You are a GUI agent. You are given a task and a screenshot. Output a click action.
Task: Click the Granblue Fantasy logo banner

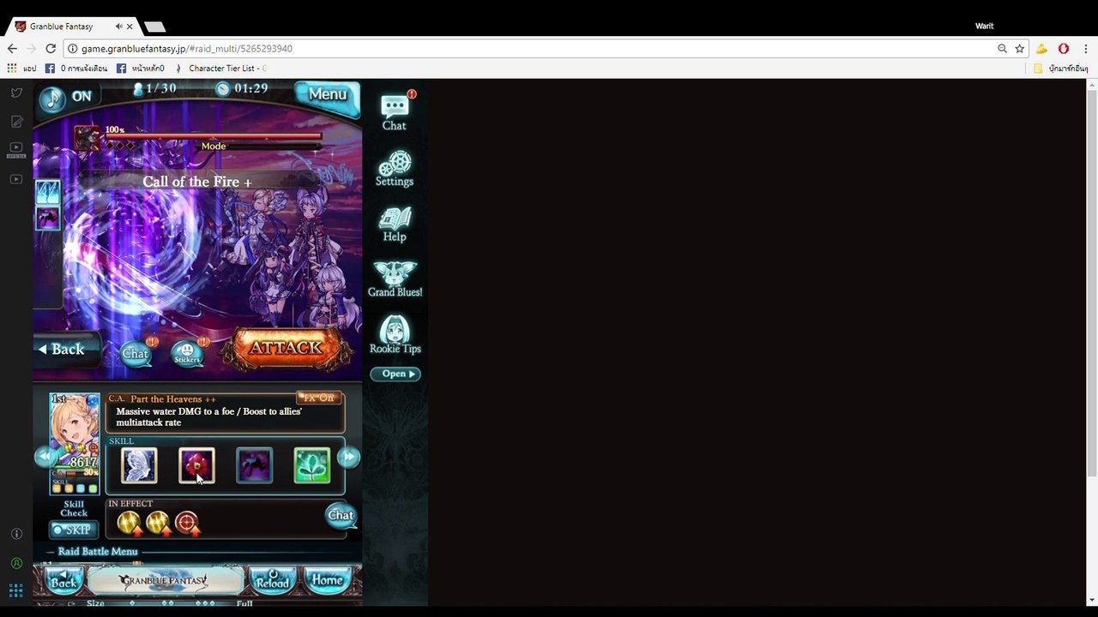tap(164, 581)
